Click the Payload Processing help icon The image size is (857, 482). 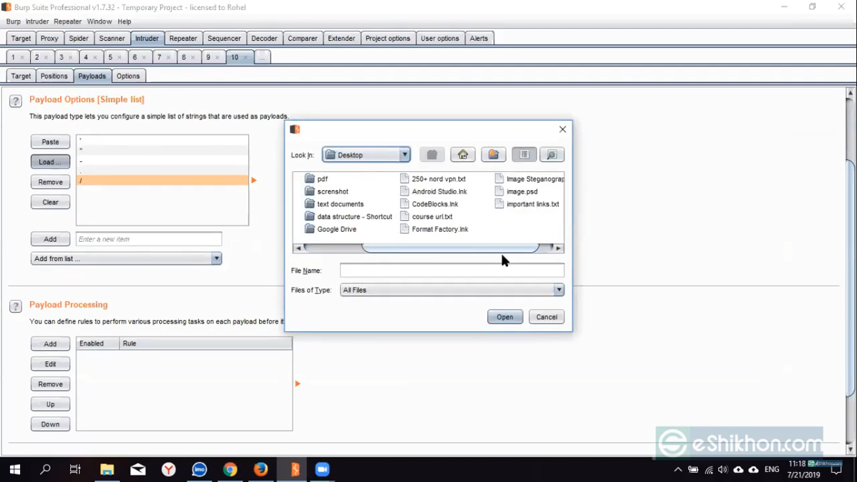[16, 306]
